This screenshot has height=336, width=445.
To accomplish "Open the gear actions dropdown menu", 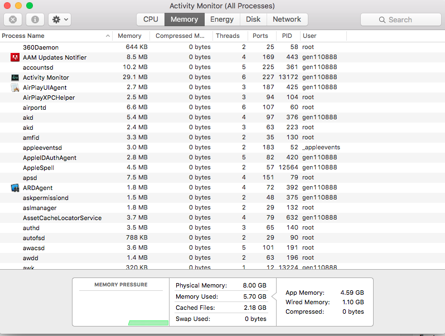I will click(x=60, y=20).
